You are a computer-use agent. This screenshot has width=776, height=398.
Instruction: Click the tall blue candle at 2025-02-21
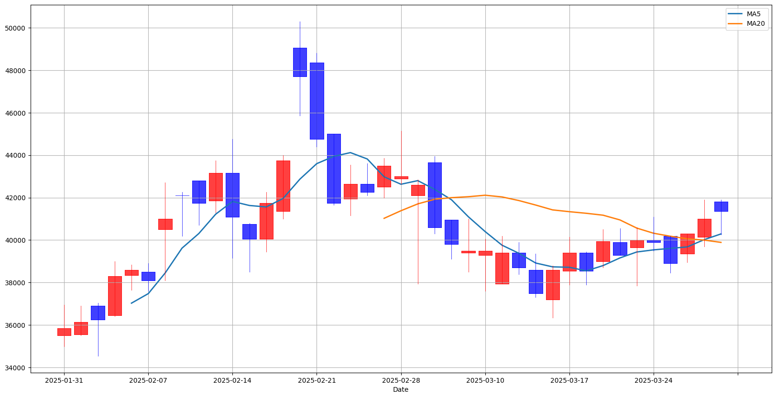pyautogui.click(x=317, y=101)
